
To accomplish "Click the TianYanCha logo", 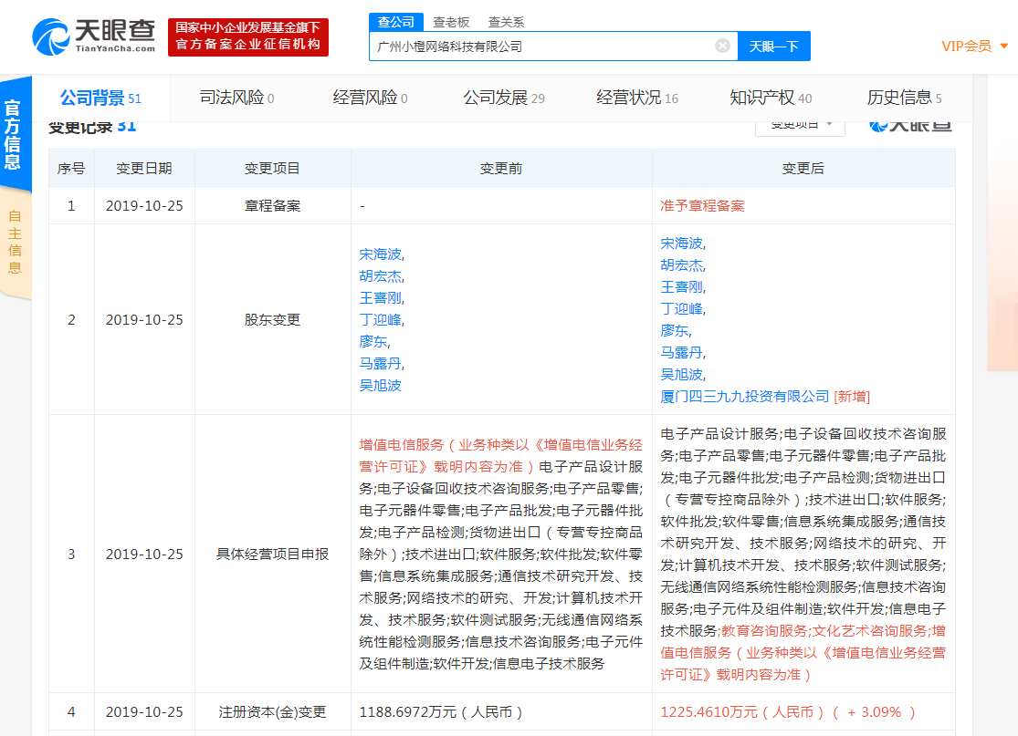I will [x=93, y=36].
